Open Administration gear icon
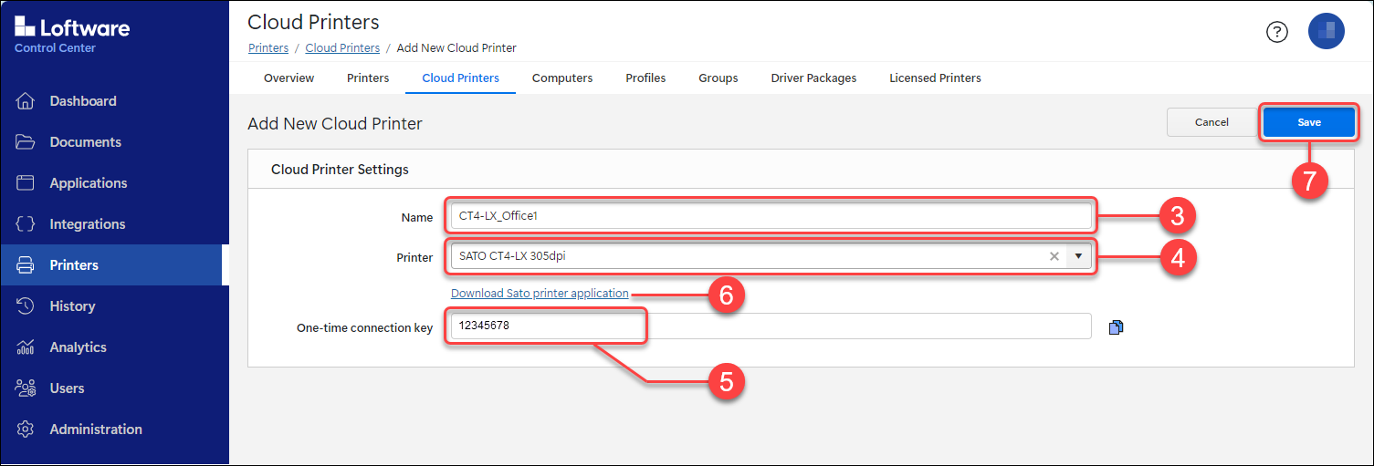Image resolution: width=1374 pixels, height=466 pixels. point(26,430)
